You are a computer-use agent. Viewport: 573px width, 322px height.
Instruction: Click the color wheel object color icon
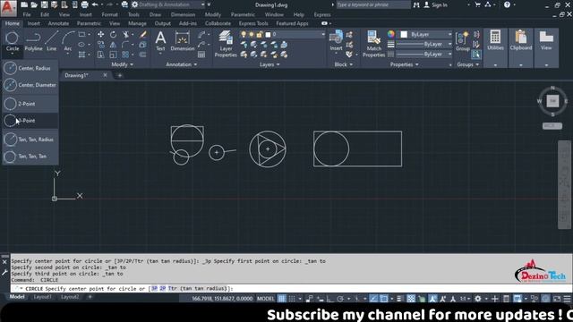click(x=391, y=34)
